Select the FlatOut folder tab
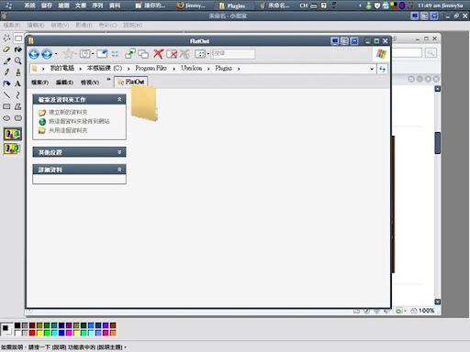 click(131, 82)
